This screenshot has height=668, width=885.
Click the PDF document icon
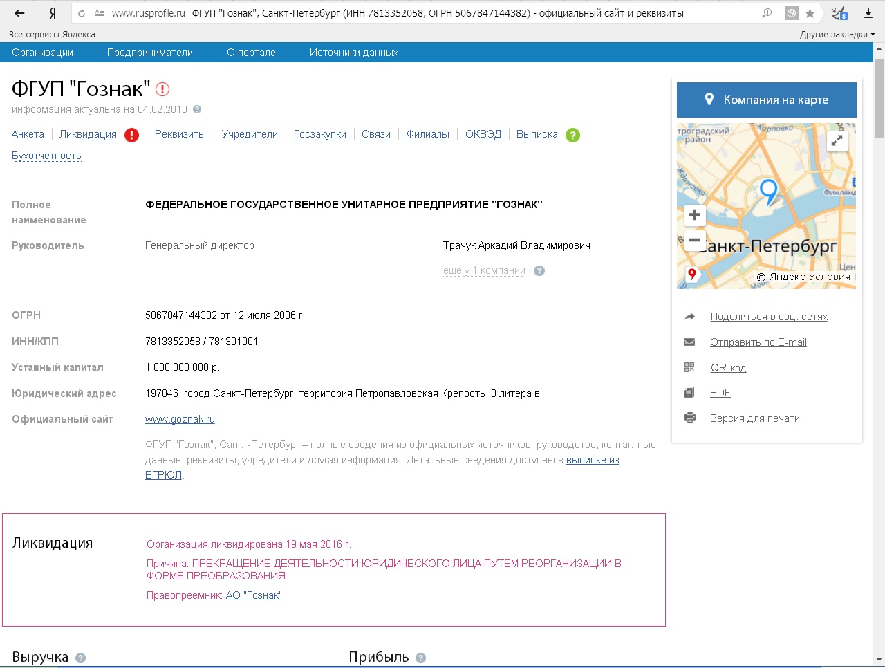[689, 393]
